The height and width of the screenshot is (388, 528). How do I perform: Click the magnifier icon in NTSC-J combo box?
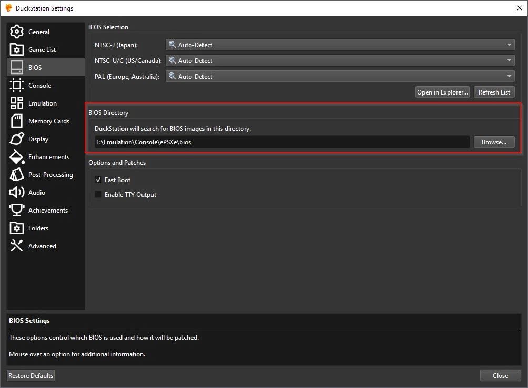[172, 45]
